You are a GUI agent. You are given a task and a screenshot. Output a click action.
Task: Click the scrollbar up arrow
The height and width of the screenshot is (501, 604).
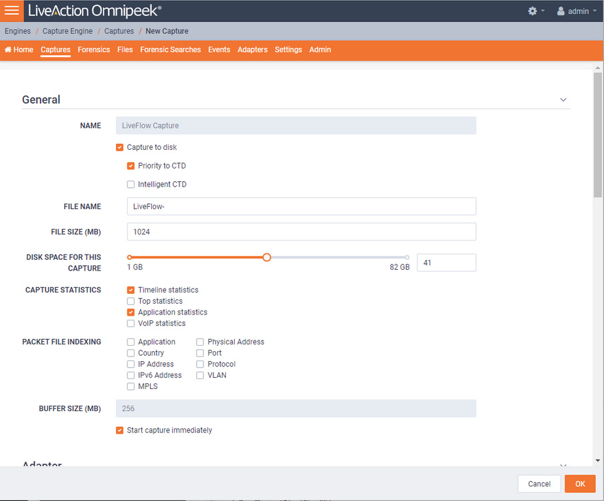pos(597,68)
